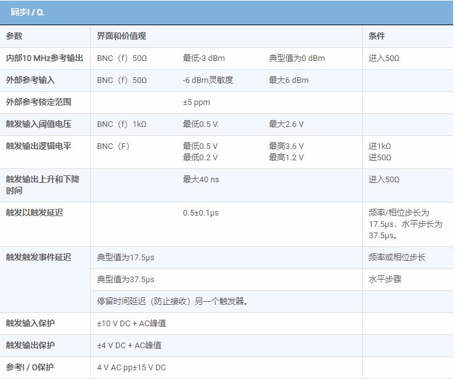Select the 外部参考输入 row label
455x379 pixels.
coord(30,80)
